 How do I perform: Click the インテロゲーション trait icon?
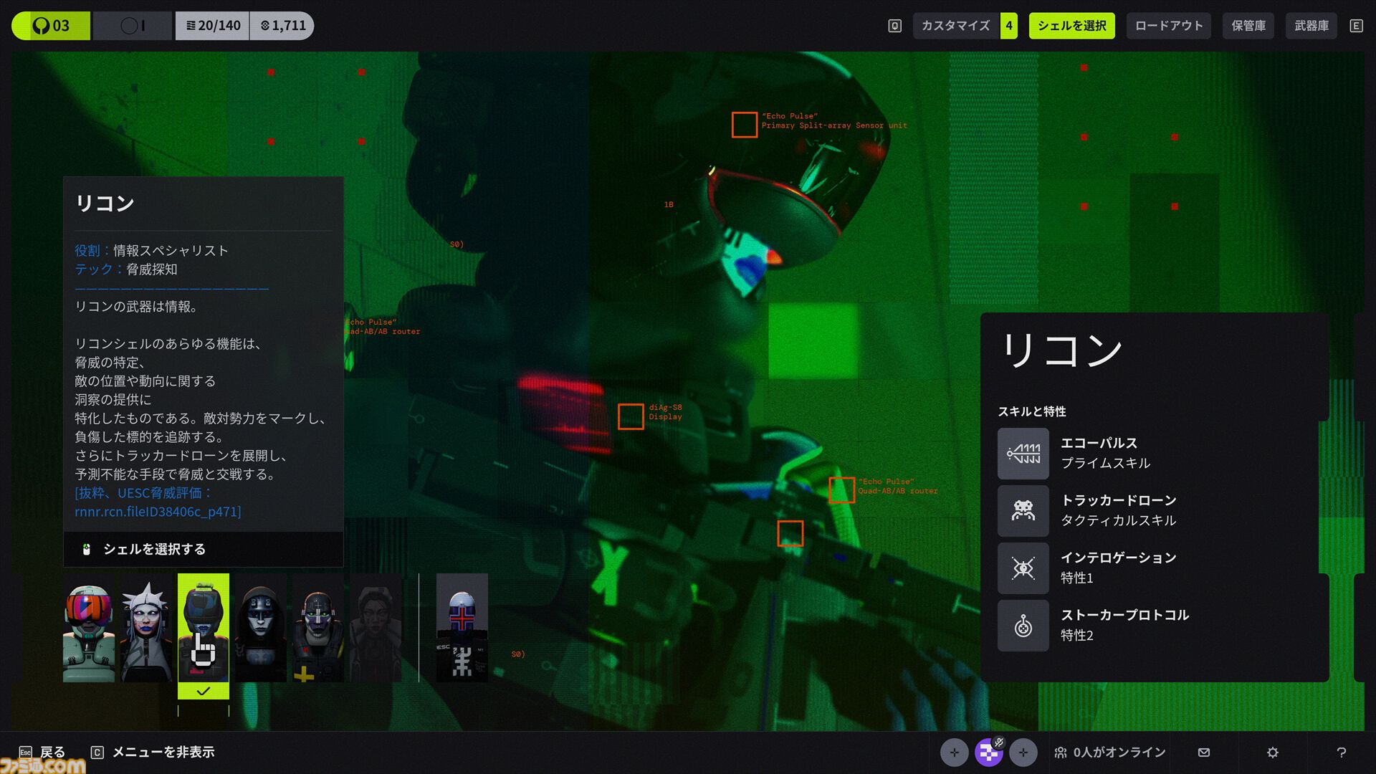pos(1023,568)
